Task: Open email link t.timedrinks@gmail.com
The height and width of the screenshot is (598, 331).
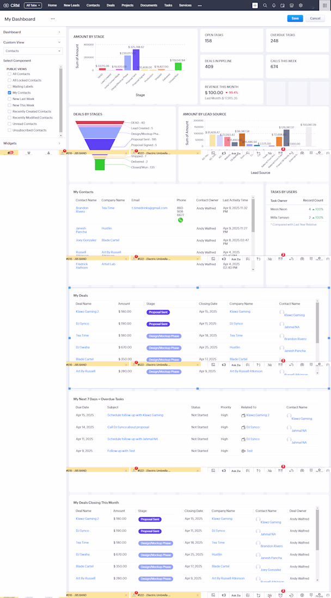Action: pos(150,208)
